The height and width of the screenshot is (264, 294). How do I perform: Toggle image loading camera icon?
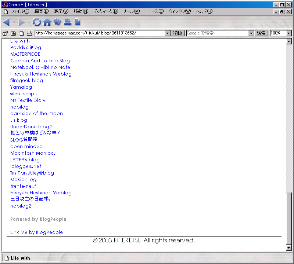13,33
